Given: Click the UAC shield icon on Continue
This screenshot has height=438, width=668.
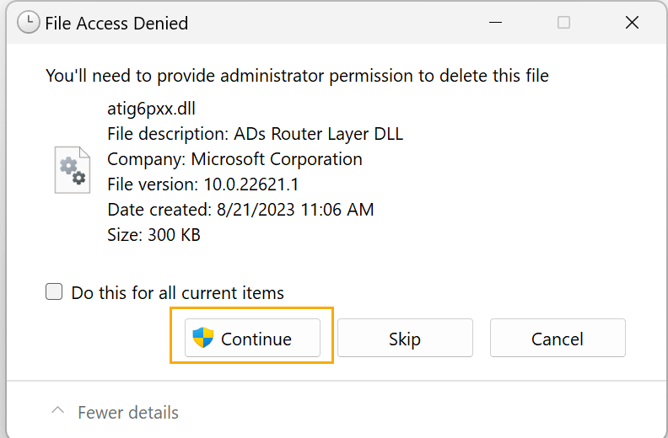Looking at the screenshot, I should click(202, 338).
